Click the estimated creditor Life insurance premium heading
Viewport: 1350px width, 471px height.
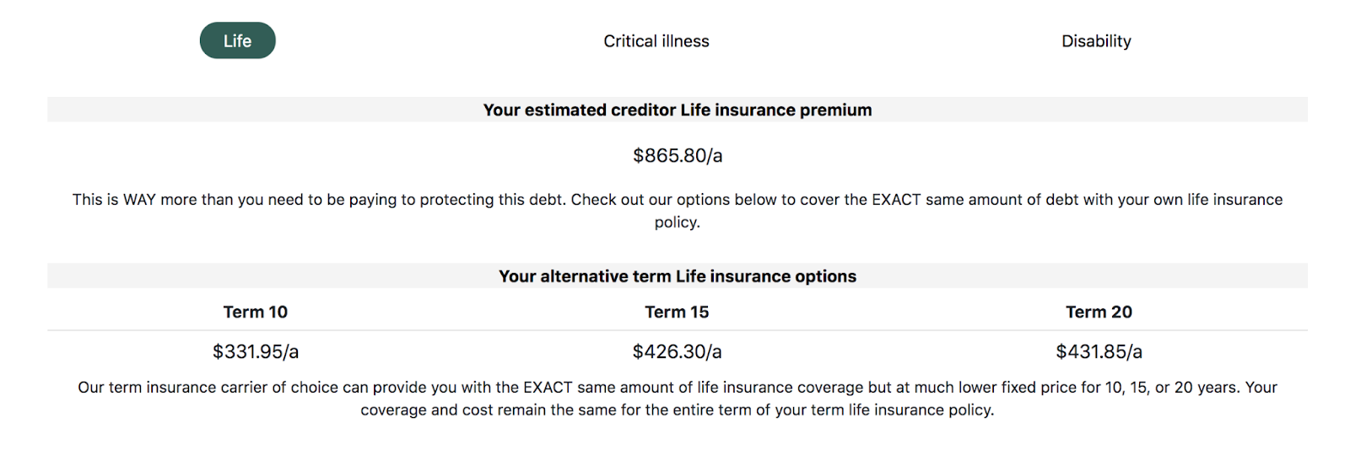pyautogui.click(x=677, y=110)
